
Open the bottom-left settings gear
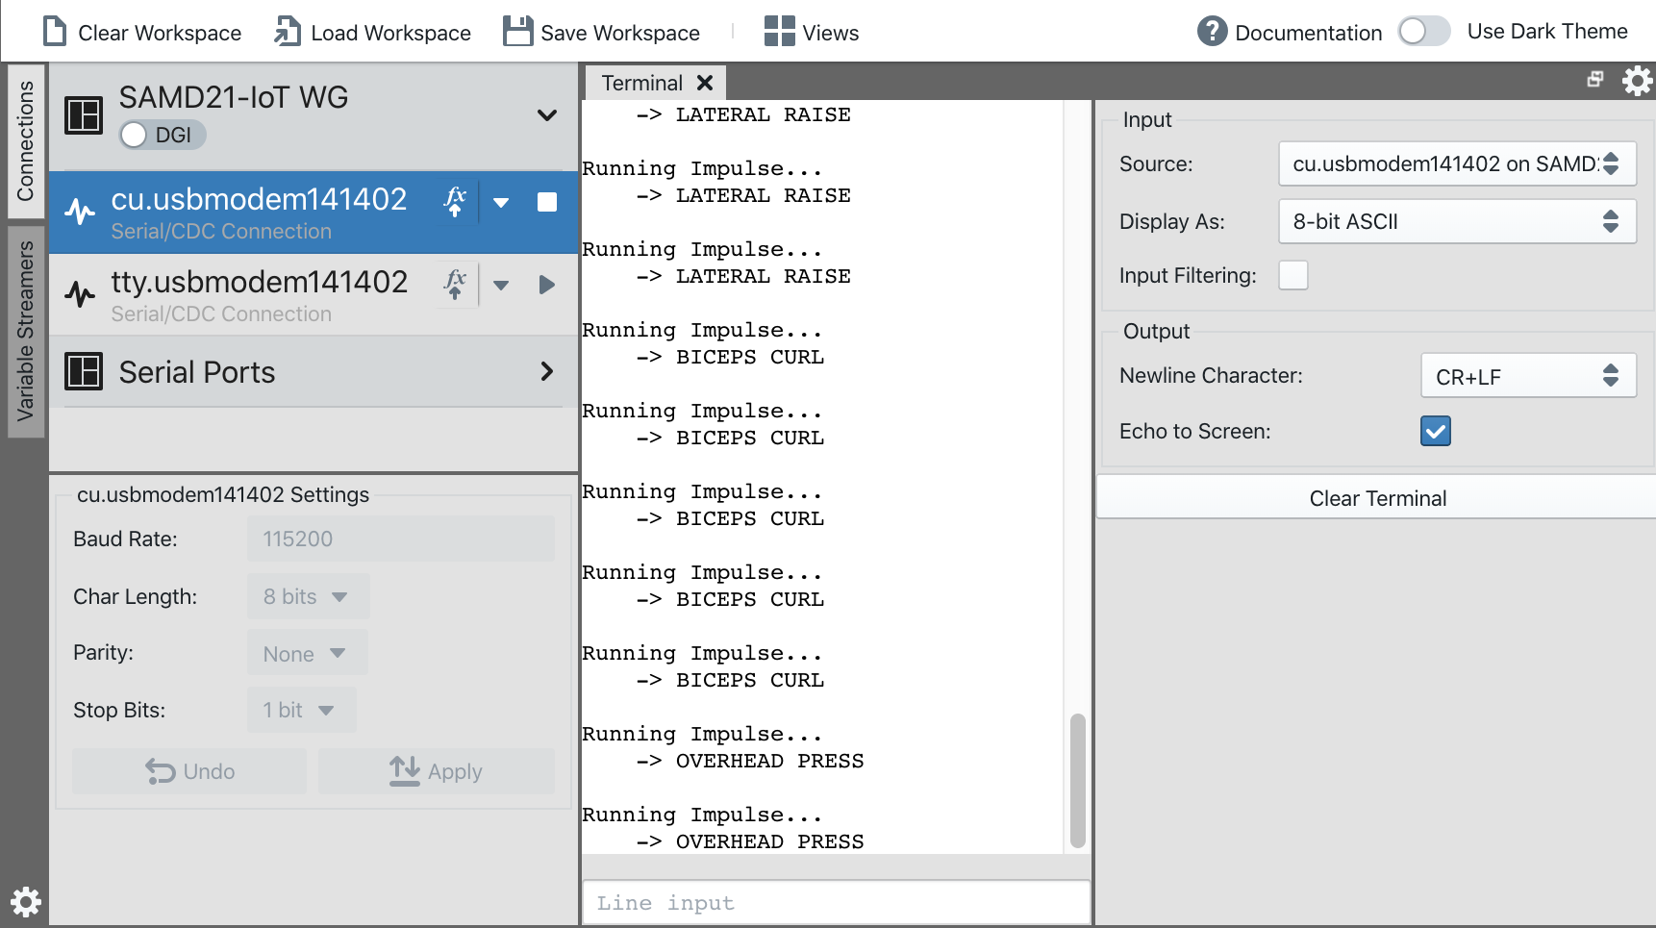click(x=26, y=901)
